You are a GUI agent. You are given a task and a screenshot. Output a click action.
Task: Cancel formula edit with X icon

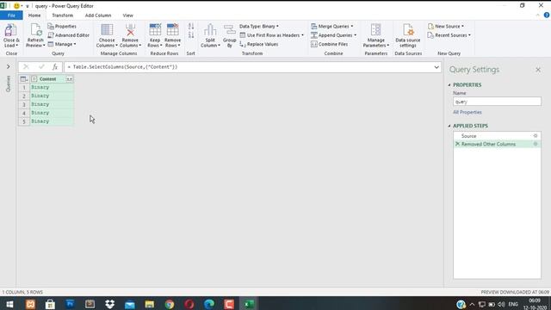[x=26, y=67]
